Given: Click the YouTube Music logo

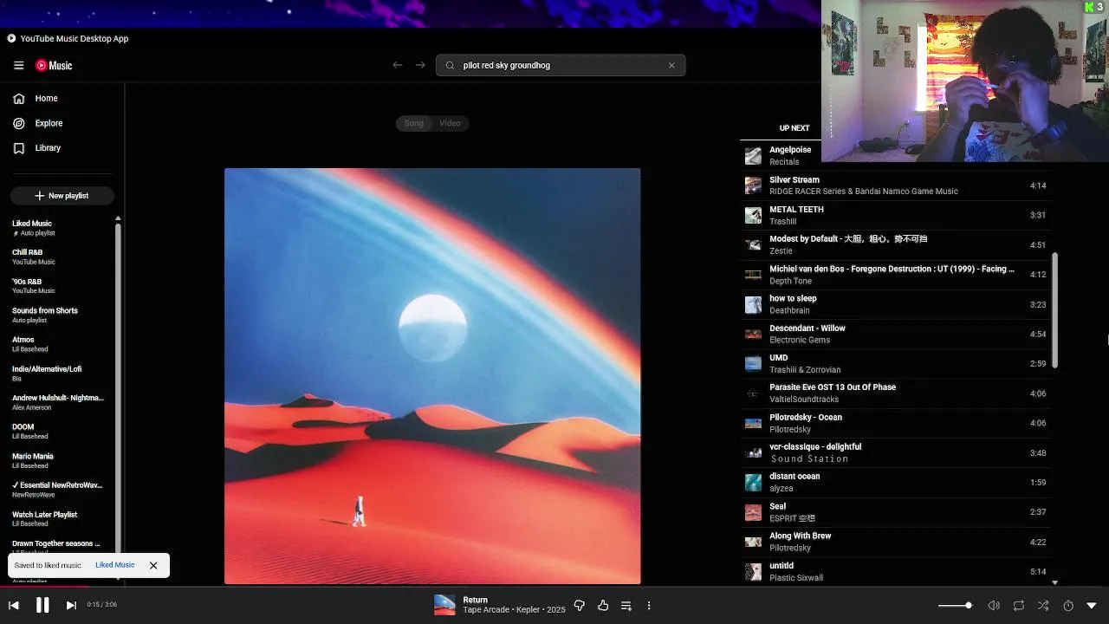Looking at the screenshot, I should click(x=54, y=65).
